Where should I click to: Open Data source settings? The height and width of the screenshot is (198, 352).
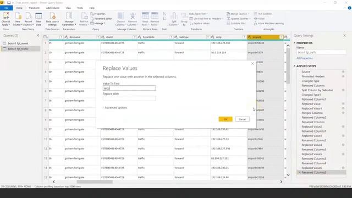(52, 19)
